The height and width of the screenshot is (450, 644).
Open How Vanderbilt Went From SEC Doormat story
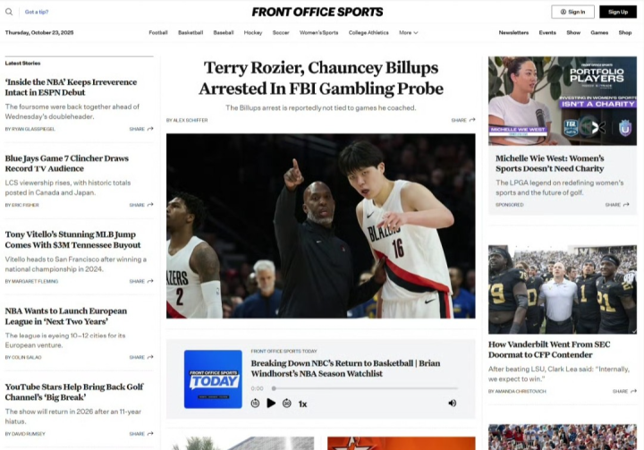point(549,349)
